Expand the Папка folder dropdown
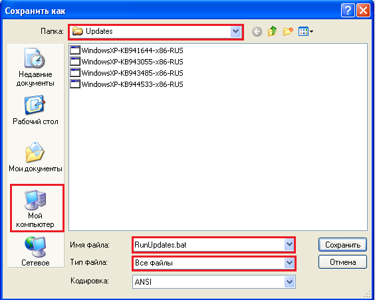 point(235,31)
